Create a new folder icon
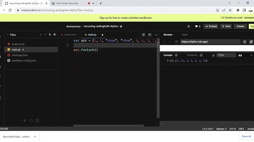 pyautogui.click(x=55, y=34)
